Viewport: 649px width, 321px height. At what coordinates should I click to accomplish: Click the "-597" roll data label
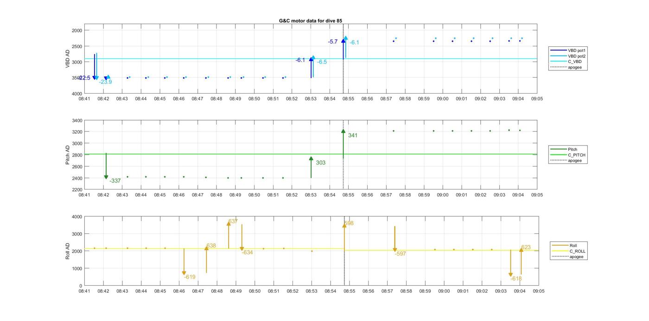(x=400, y=254)
